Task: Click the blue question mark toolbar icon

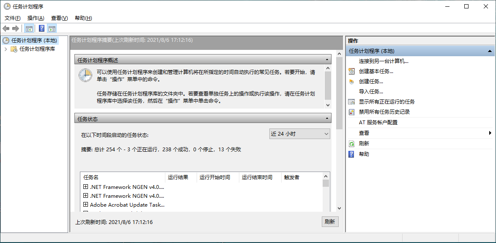Action: point(42,29)
